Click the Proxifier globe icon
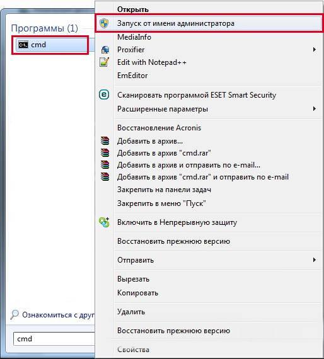 click(x=105, y=50)
